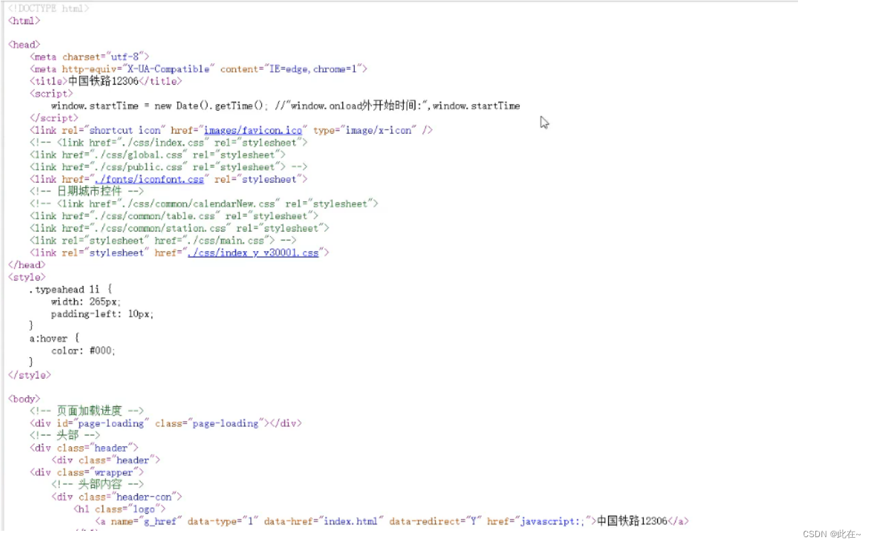Click the ./css/global.css stylesheet line
Screen dimensions: 872x545
158,154
